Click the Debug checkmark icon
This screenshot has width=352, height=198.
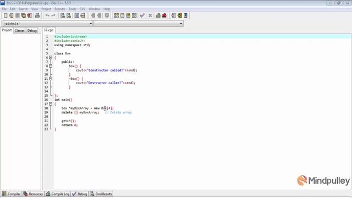coord(142,15)
